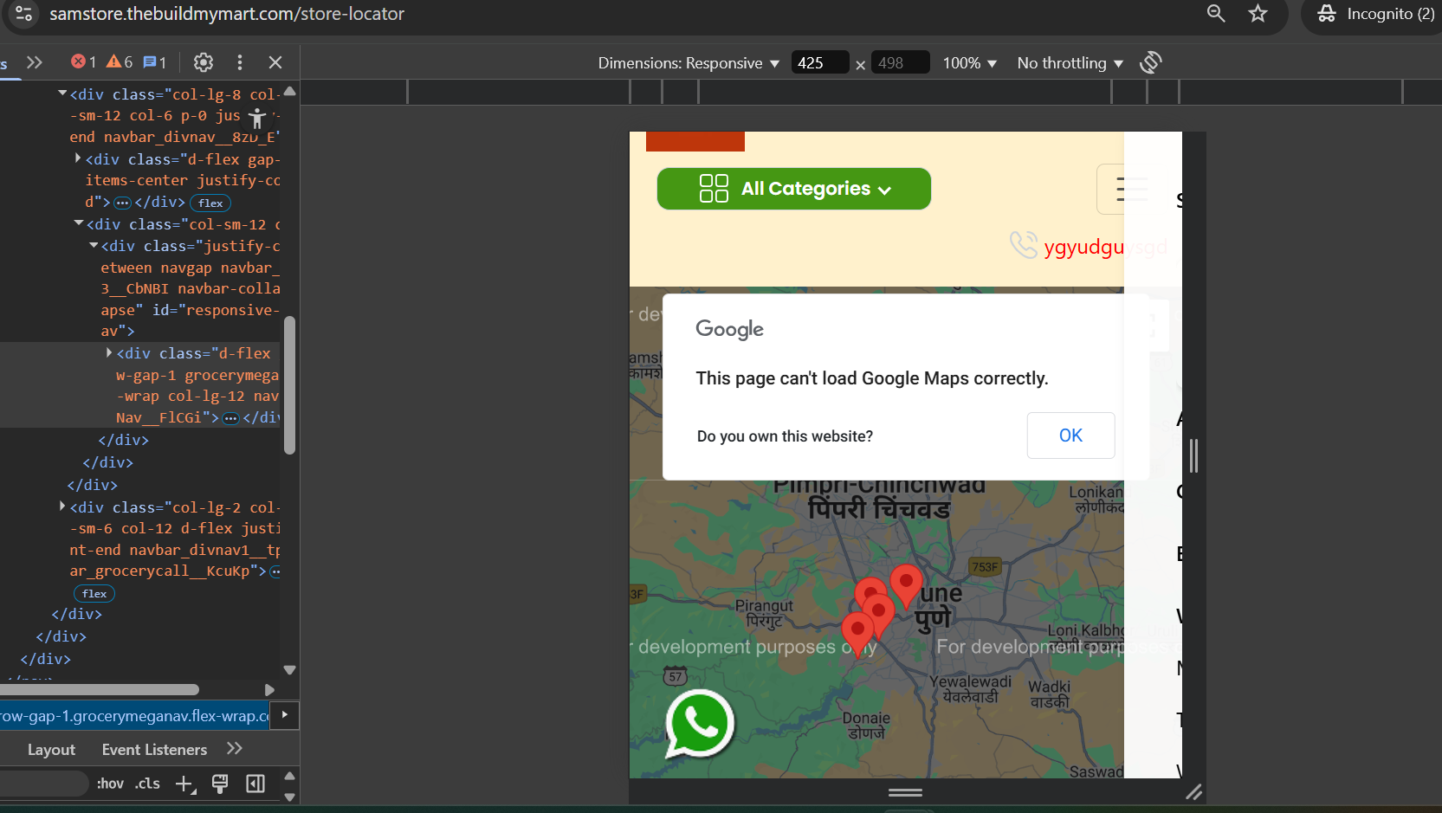Open the Incognito (2) profile chip
Screen dimensions: 1442x813
pyautogui.click(x=1375, y=14)
